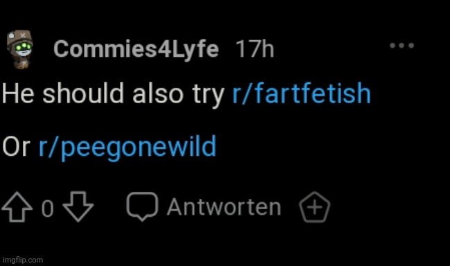
Task: Tap the hat on the avatar character
Action: pyautogui.click(x=20, y=37)
